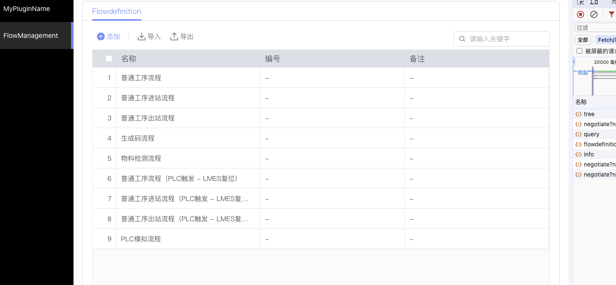Switch to the Flowdefinition tab

click(117, 12)
